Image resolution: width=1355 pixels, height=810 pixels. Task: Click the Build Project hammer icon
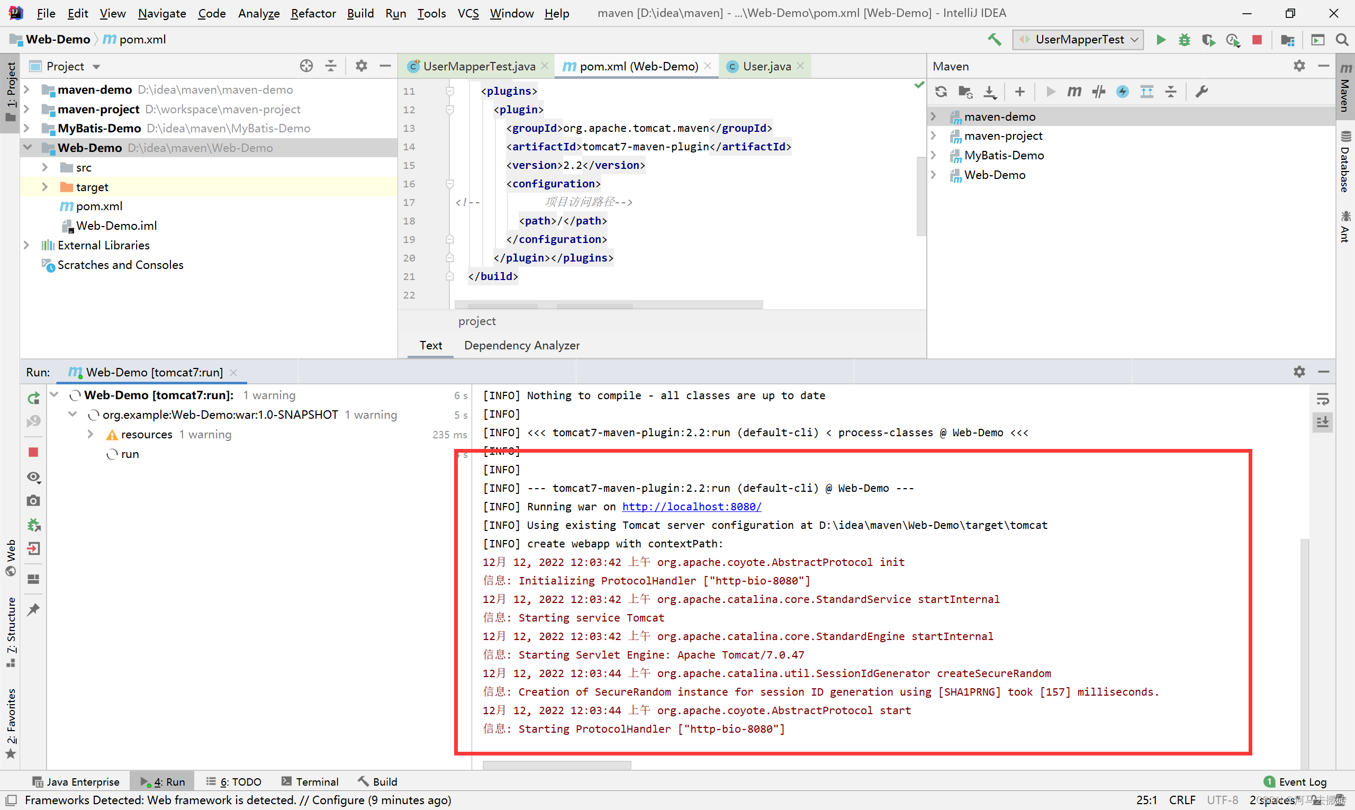pos(995,39)
